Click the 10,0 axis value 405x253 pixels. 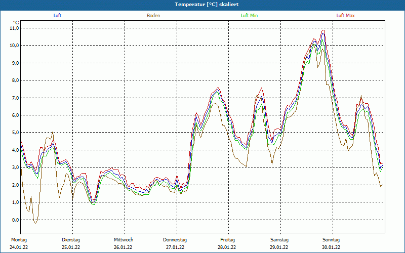pos(15,46)
